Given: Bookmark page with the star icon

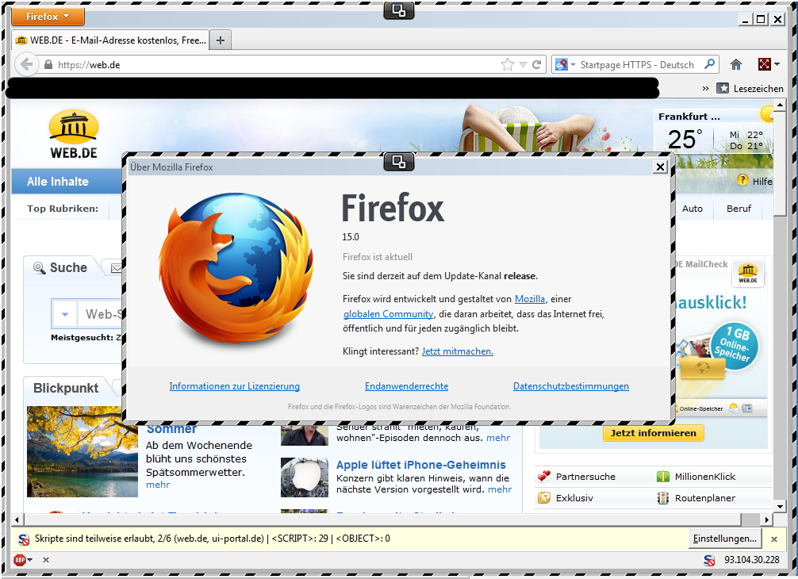Looking at the screenshot, I should point(508,64).
